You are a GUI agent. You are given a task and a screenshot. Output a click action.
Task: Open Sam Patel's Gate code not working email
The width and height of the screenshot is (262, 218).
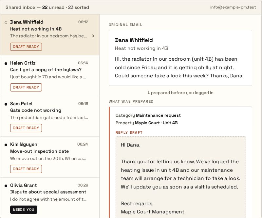50,116
